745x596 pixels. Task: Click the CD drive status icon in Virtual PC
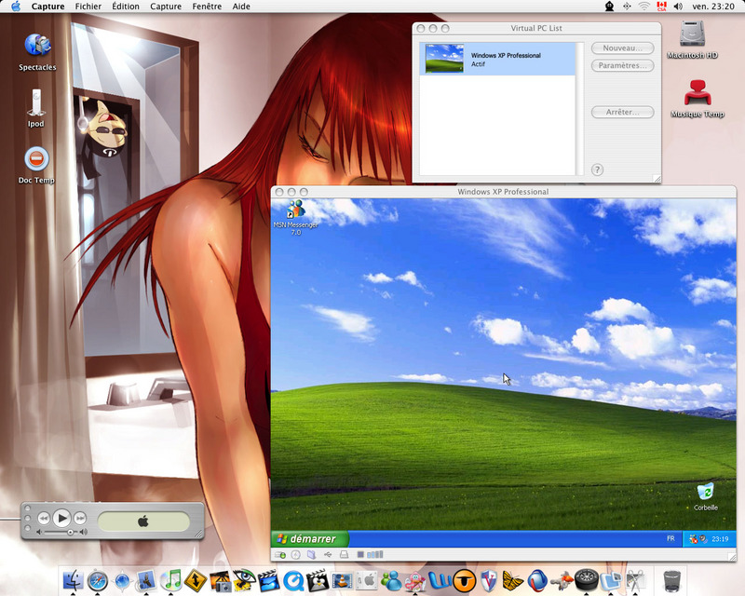(296, 555)
